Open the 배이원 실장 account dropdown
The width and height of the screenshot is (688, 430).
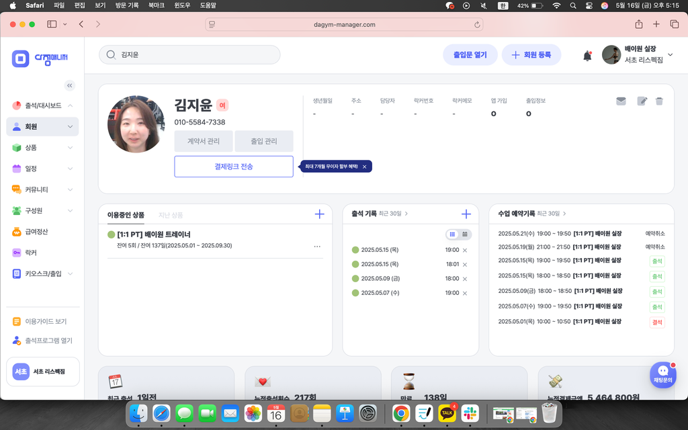[669, 55]
